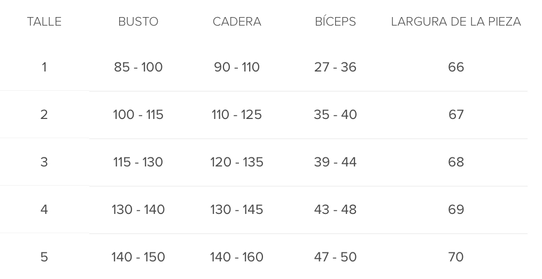Select the hip value 120 - 135
Screen dimensions: 542x279
(237, 162)
